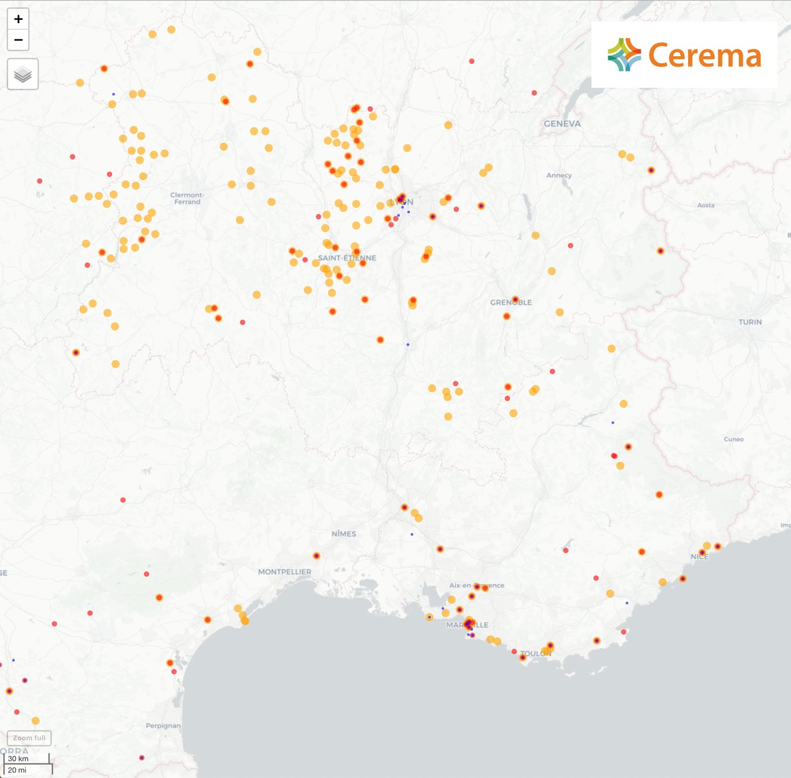Click the Annecy city label

click(x=559, y=176)
